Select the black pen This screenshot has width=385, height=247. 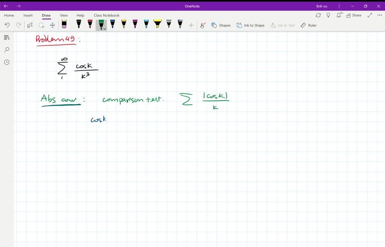pos(78,24)
